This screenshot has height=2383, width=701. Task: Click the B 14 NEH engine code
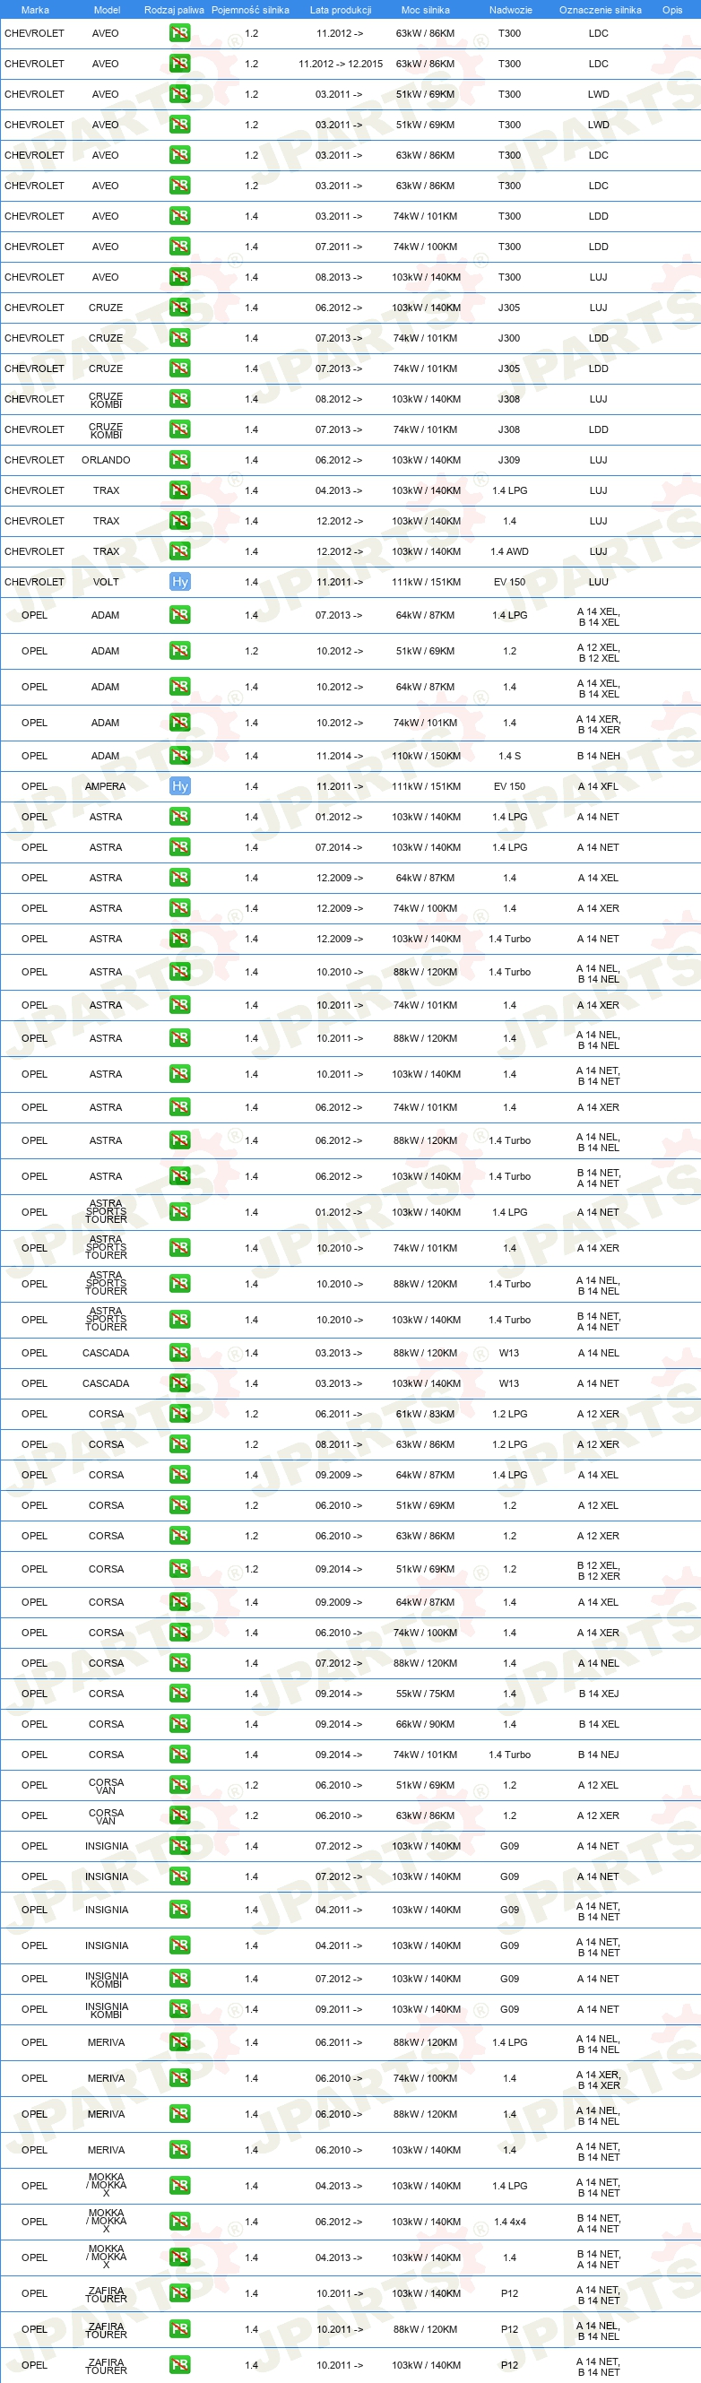pyautogui.click(x=598, y=756)
